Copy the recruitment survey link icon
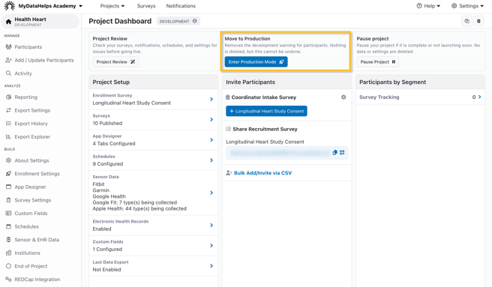This screenshot has height=287, width=492. click(x=334, y=152)
